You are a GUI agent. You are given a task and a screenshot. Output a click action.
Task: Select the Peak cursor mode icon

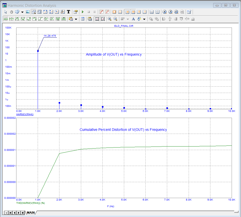17,19
